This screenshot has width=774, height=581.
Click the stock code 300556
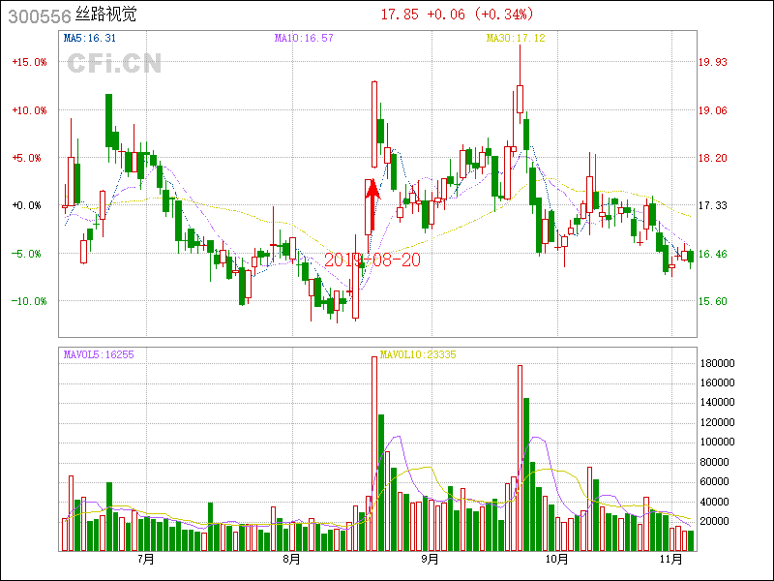pos(39,15)
